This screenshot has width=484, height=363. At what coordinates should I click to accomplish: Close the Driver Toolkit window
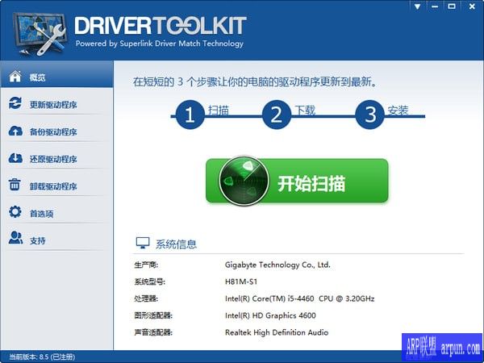tap(472, 6)
